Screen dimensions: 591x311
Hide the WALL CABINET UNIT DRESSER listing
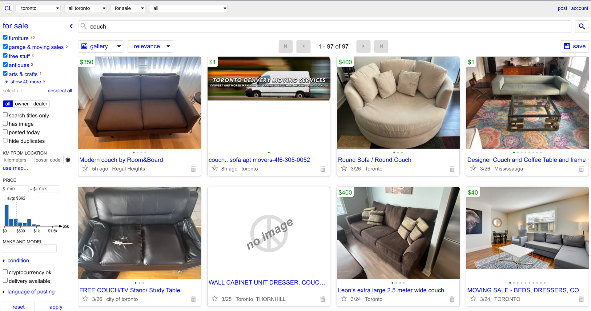pyautogui.click(x=323, y=299)
